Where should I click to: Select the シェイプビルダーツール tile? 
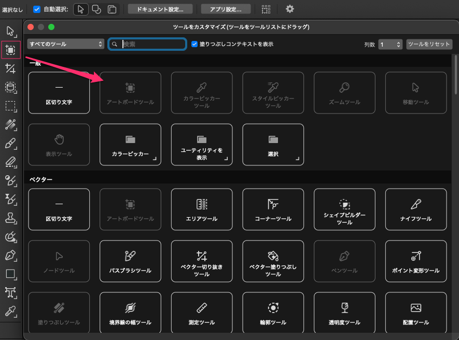(x=344, y=209)
